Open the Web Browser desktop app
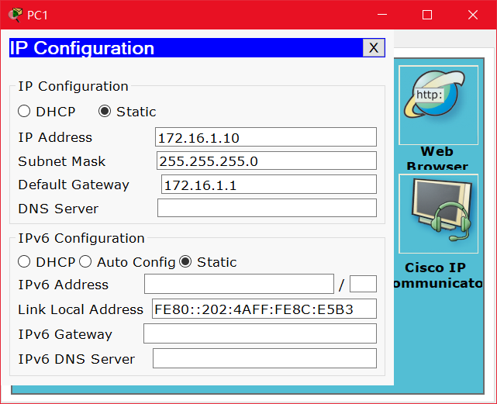Image resolution: width=497 pixels, height=404 pixels. (438, 105)
